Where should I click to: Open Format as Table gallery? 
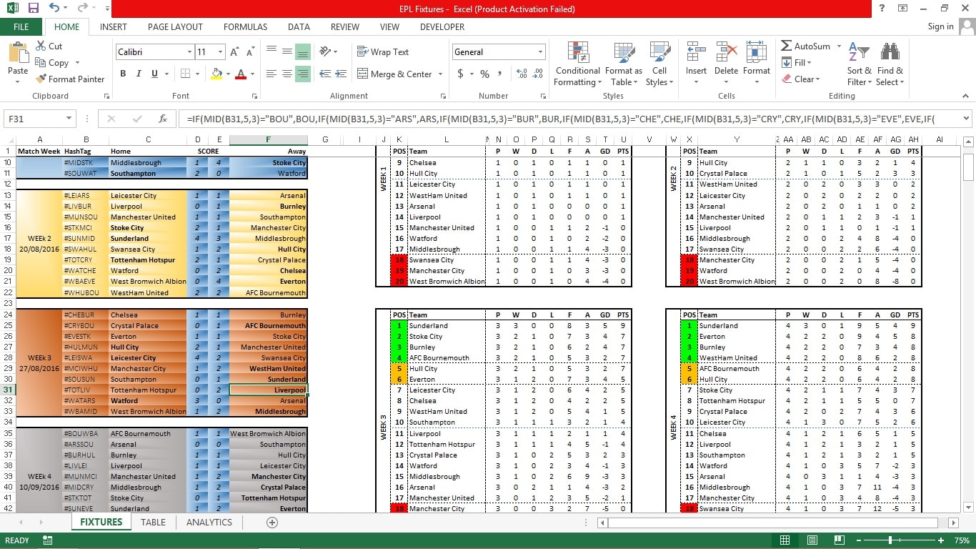[x=623, y=64]
